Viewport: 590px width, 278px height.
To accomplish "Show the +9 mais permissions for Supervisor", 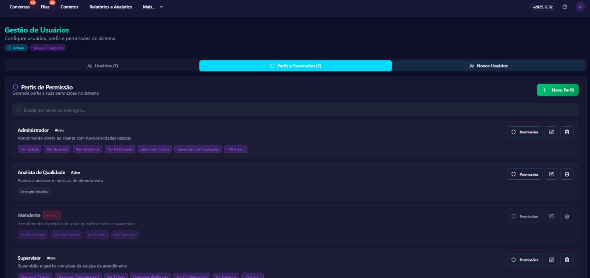I will (x=253, y=276).
